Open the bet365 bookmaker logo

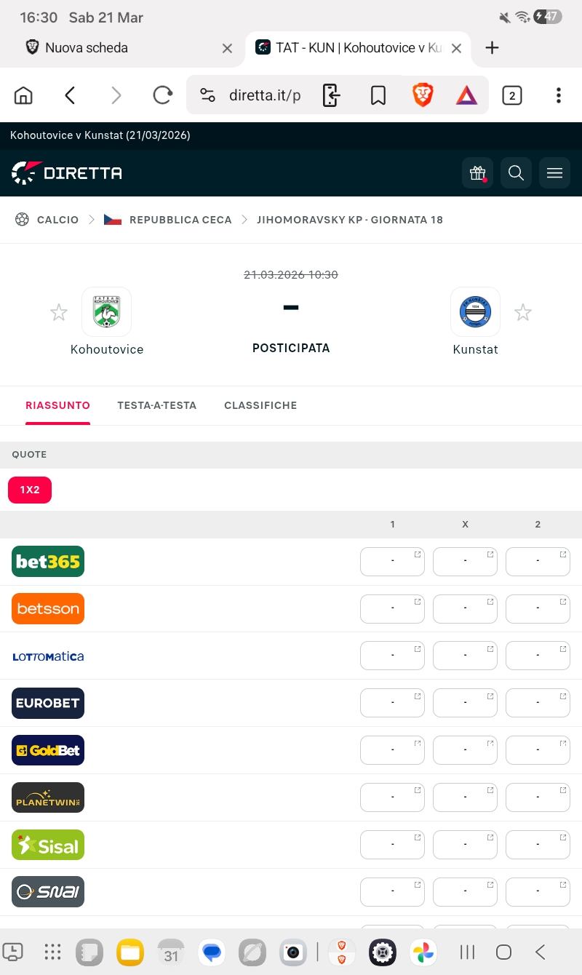(x=48, y=562)
